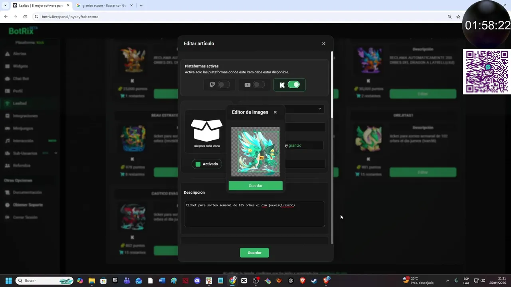The image size is (511, 287).
Task: Open the weather widget showing 20°C
Action: click(418, 281)
